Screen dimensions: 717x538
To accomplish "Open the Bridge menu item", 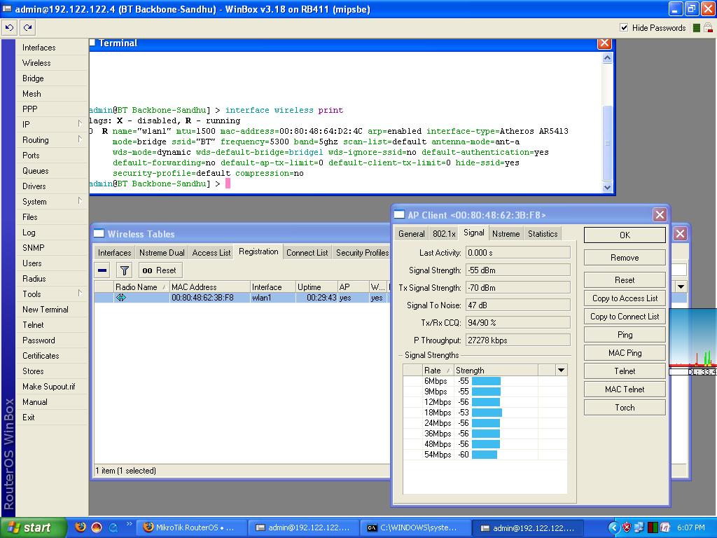I will (33, 78).
